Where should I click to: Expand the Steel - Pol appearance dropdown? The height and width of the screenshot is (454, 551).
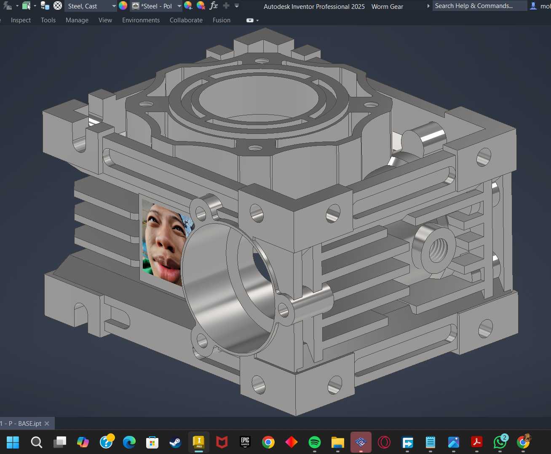179,6
